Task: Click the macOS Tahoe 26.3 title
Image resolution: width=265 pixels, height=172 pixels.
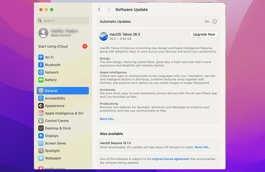Action: pos(125,34)
